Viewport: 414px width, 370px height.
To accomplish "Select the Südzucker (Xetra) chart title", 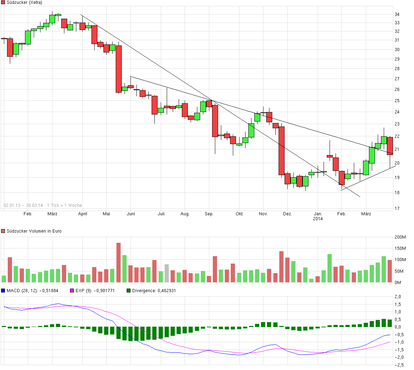I will [24, 3].
